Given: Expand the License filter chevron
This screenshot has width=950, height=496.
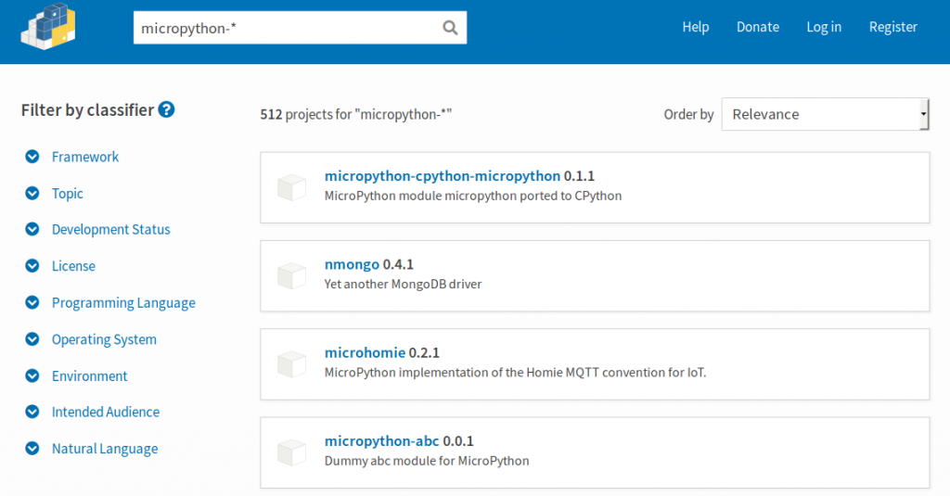Looking at the screenshot, I should click(32, 266).
